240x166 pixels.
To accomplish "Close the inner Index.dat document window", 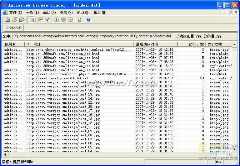I will (236, 13).
